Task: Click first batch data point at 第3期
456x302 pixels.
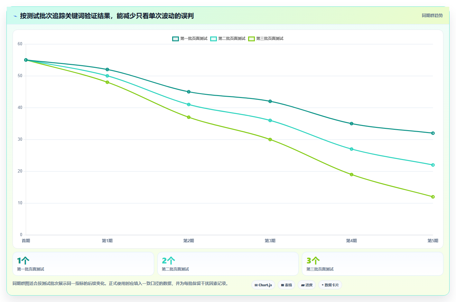Action: 270,101
